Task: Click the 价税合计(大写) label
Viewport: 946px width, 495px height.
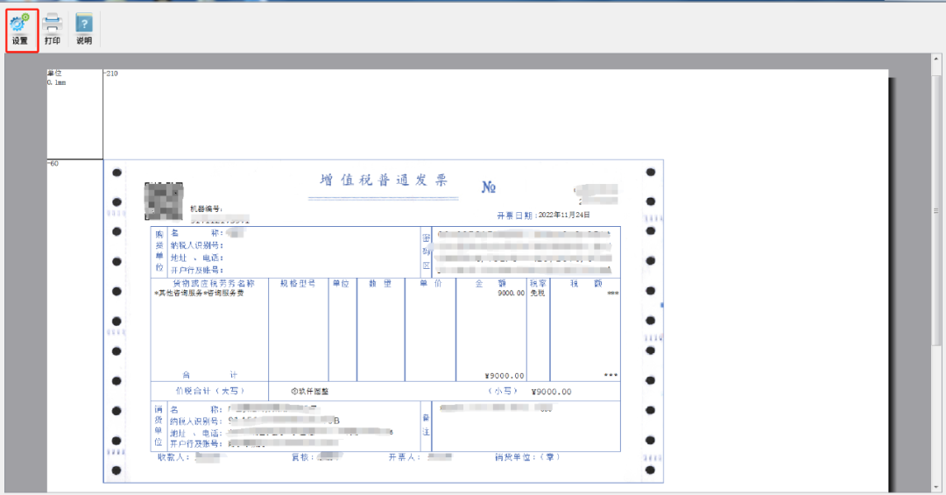Action: coord(209,391)
